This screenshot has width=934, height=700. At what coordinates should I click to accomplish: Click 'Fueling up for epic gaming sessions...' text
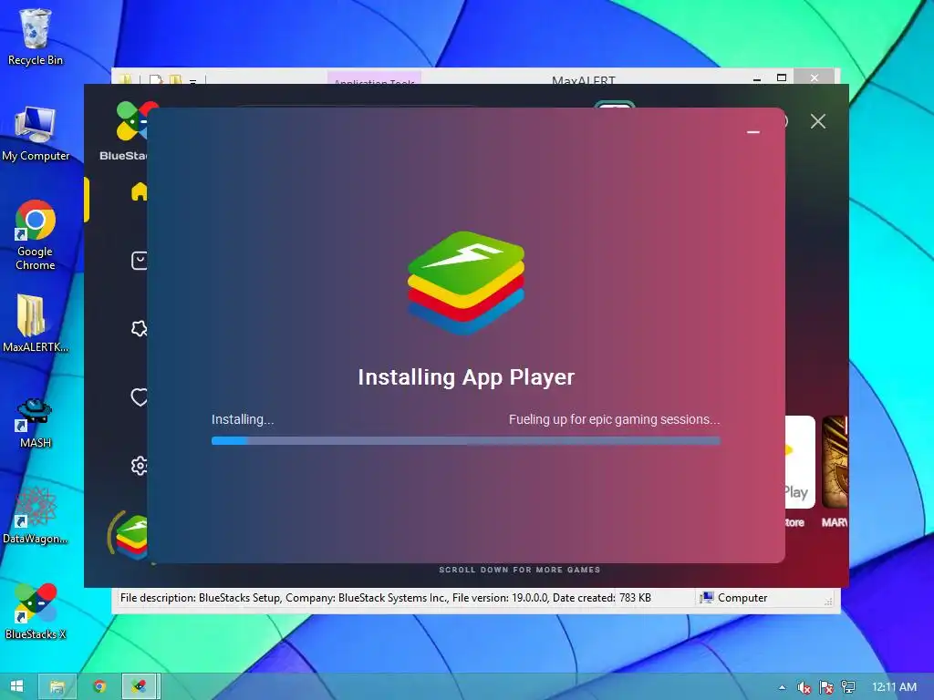[614, 419]
